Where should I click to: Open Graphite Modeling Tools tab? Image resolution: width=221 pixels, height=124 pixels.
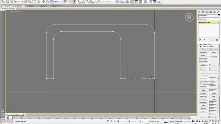click(13, 6)
